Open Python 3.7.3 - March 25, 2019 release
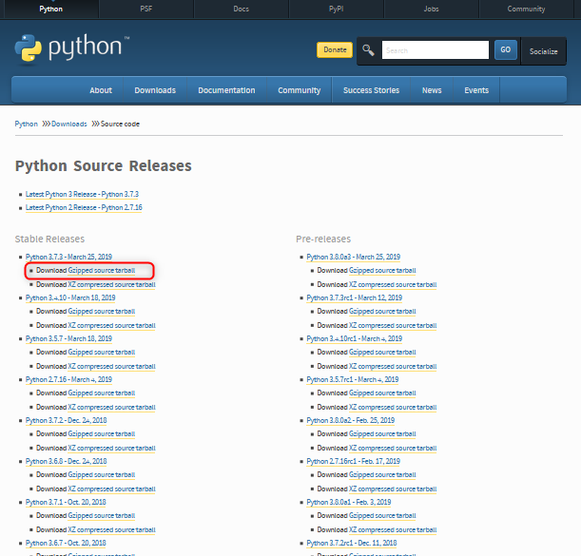Viewport: 581px width, 556px height. tap(68, 257)
